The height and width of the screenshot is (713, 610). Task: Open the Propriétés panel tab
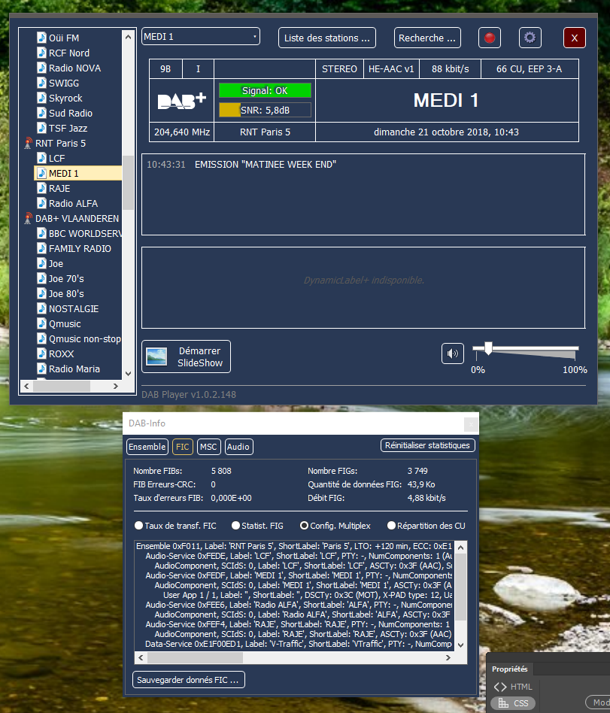pos(510,669)
